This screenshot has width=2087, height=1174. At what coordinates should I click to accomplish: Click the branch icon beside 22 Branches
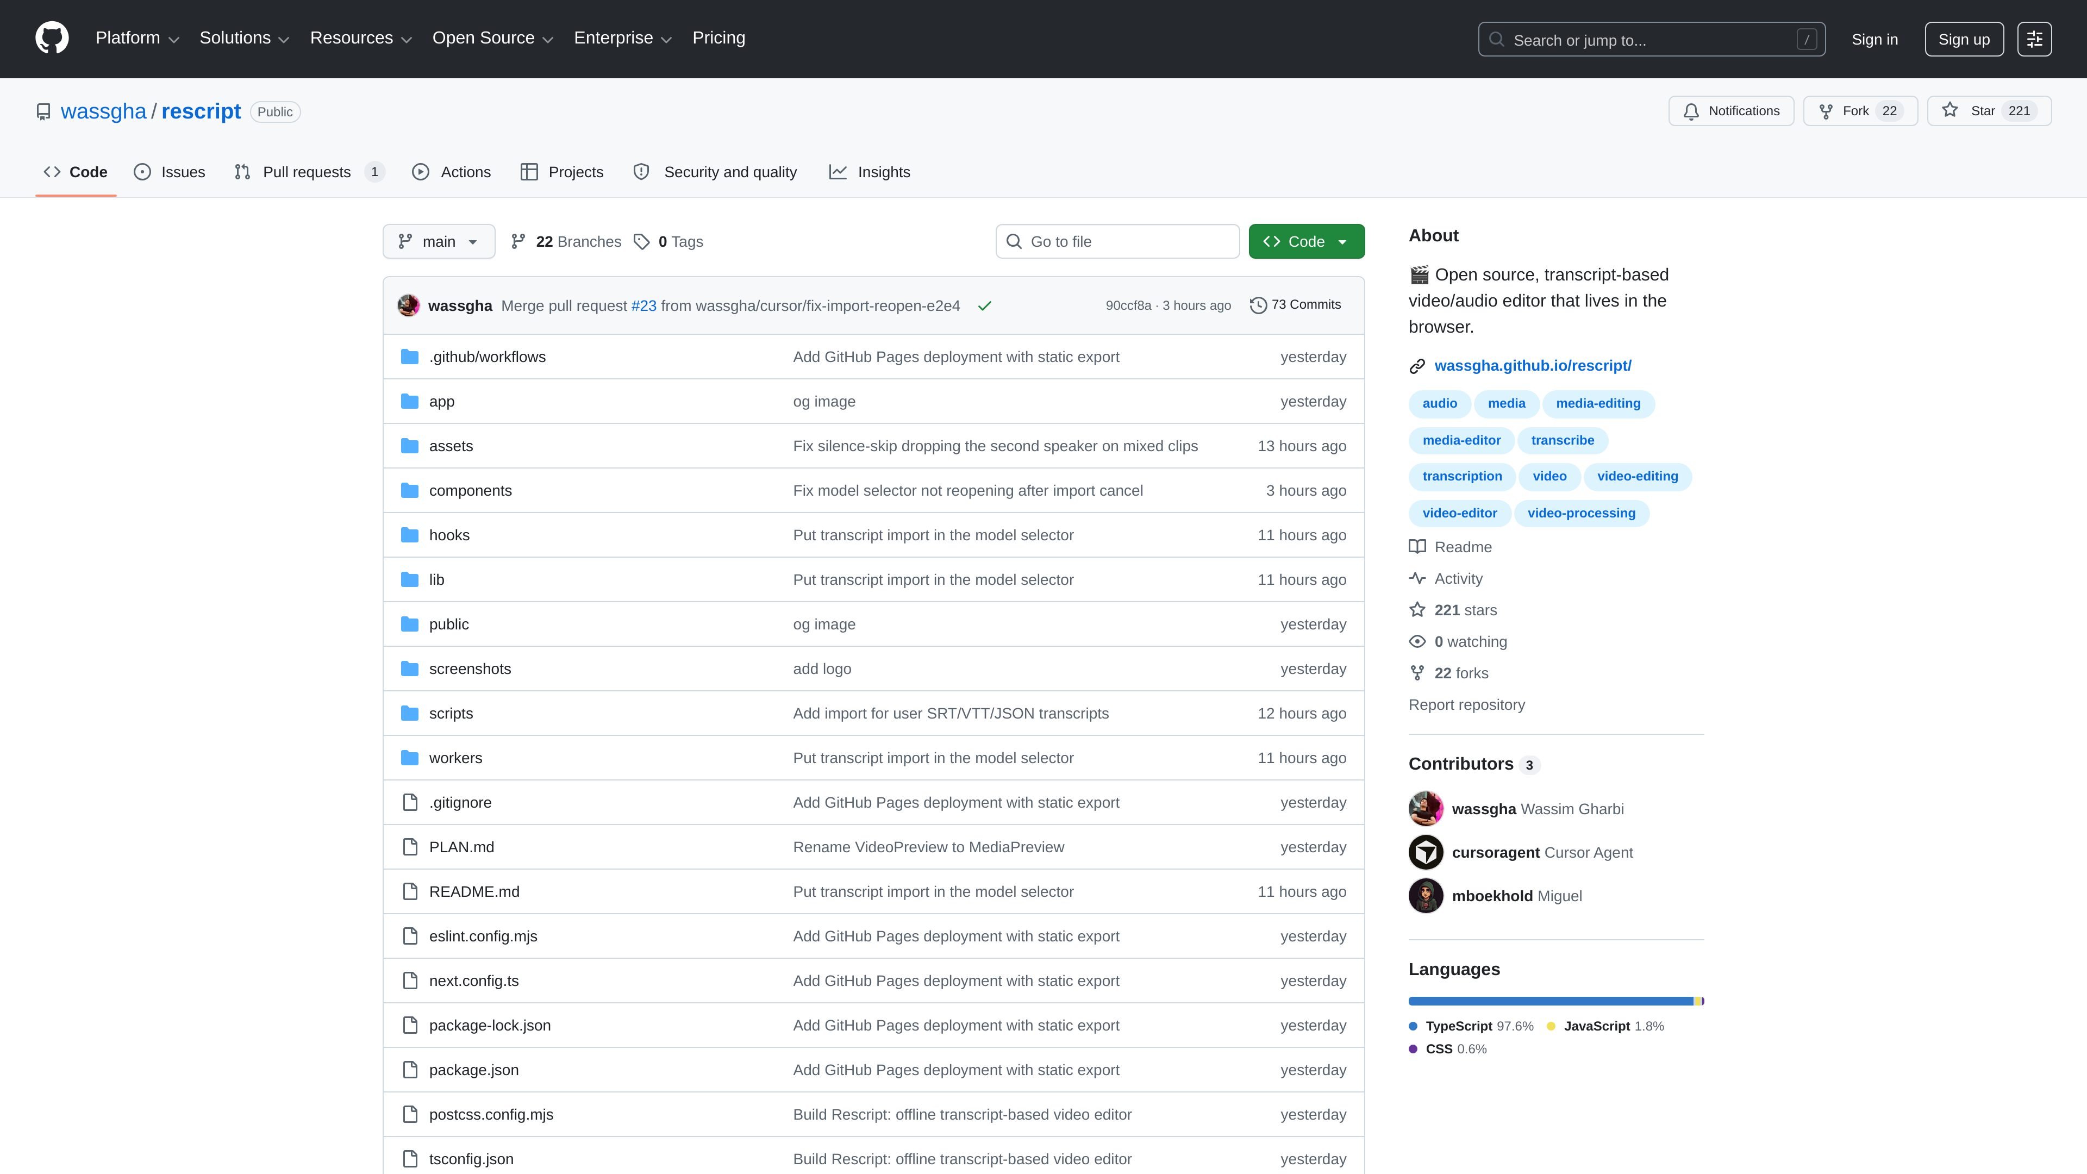pyautogui.click(x=518, y=241)
